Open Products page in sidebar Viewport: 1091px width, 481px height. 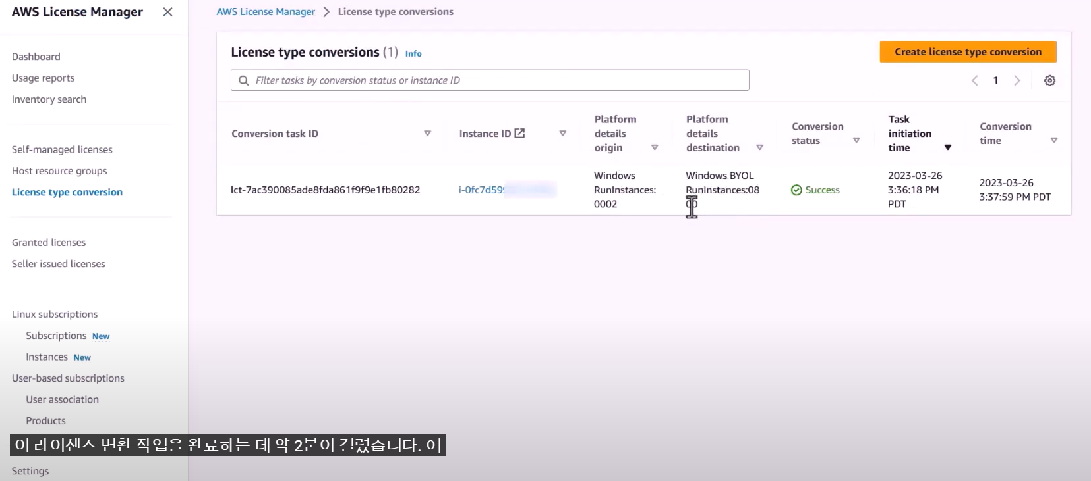point(45,421)
